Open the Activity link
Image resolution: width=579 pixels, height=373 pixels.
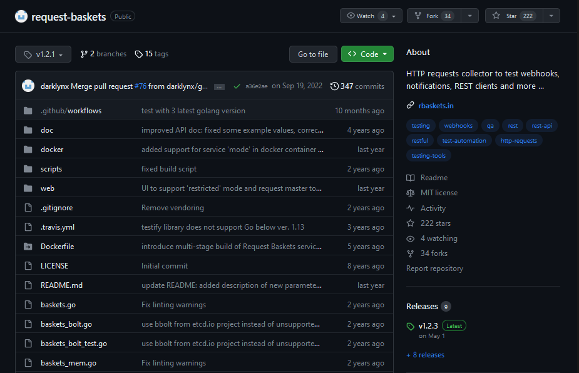coord(426,208)
